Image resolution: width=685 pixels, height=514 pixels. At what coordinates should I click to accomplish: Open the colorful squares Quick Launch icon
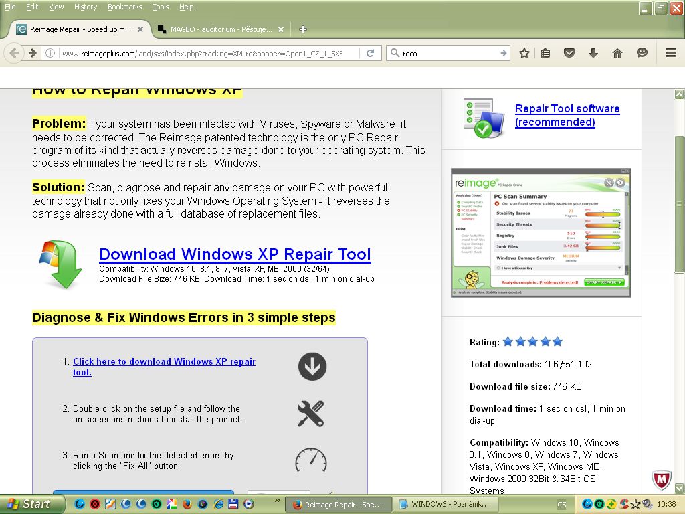(172, 504)
